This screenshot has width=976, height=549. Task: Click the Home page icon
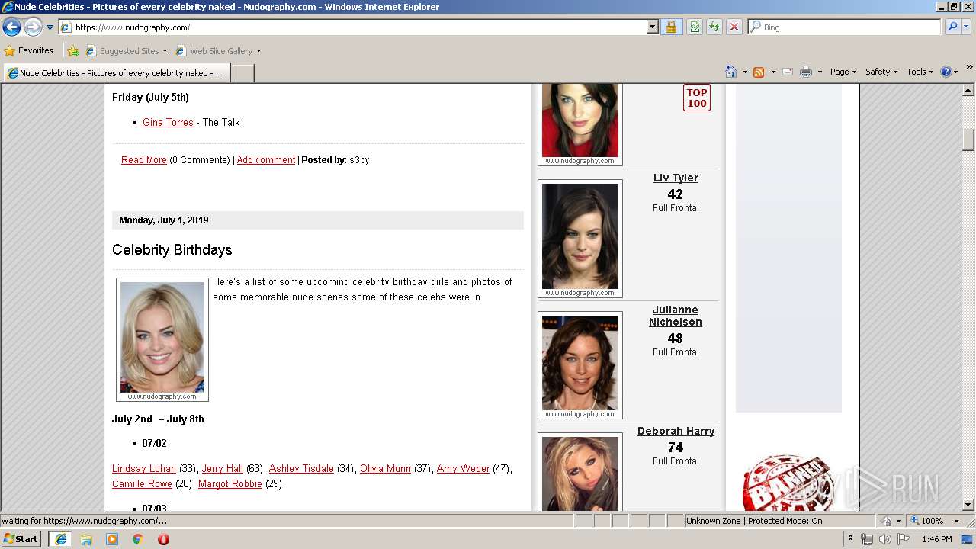pos(731,72)
